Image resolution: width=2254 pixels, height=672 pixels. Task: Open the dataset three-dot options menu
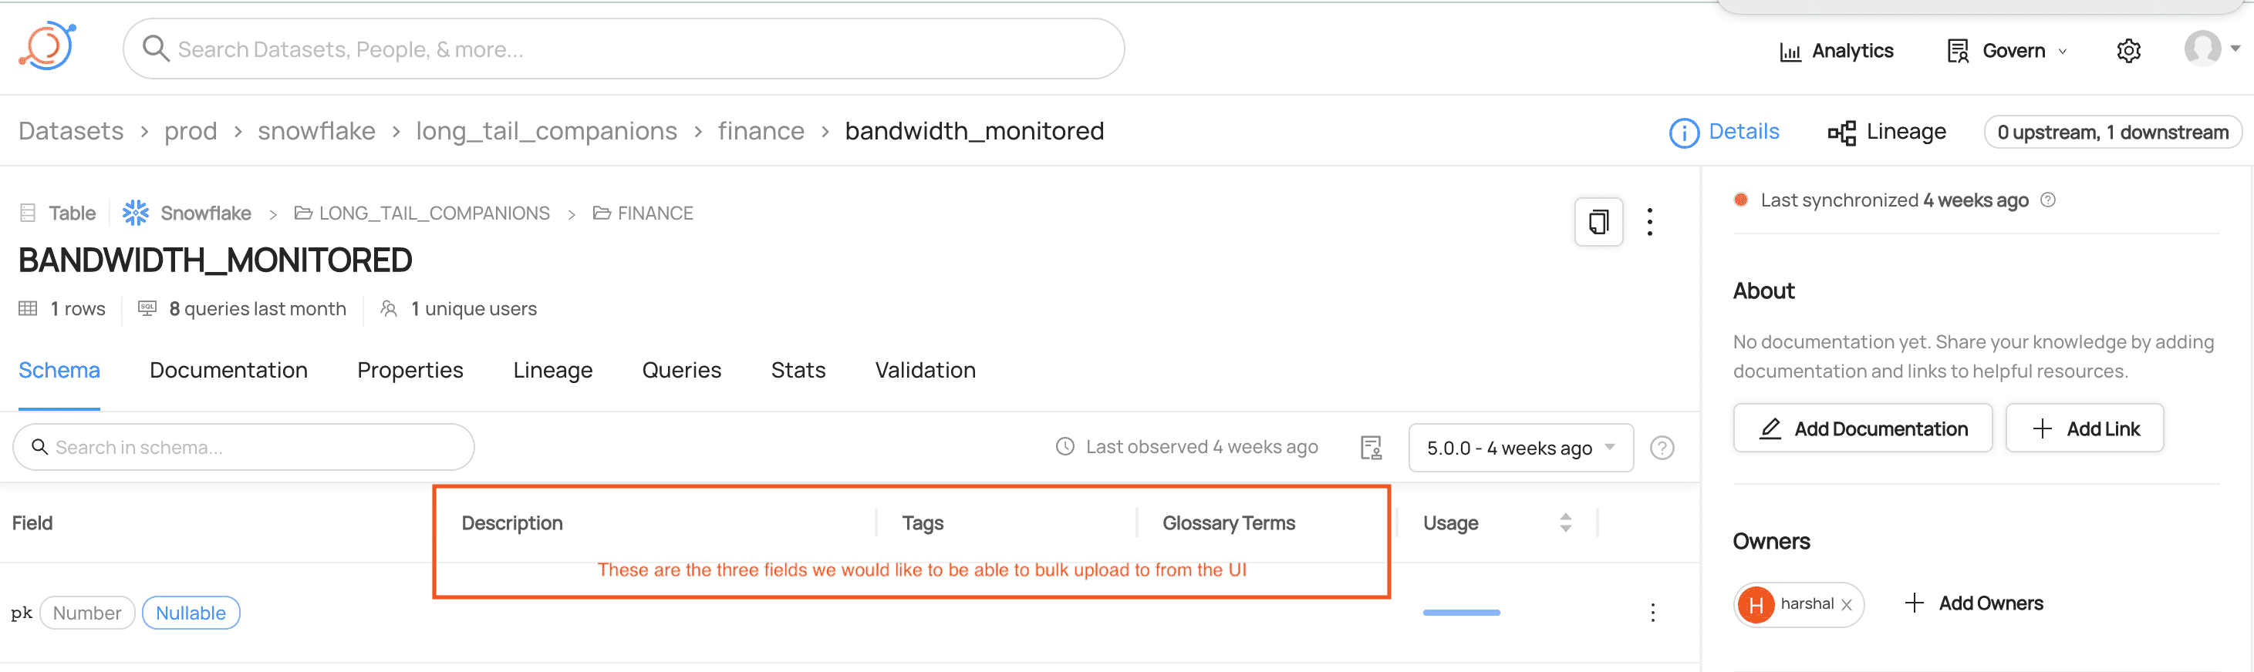[x=1649, y=222]
